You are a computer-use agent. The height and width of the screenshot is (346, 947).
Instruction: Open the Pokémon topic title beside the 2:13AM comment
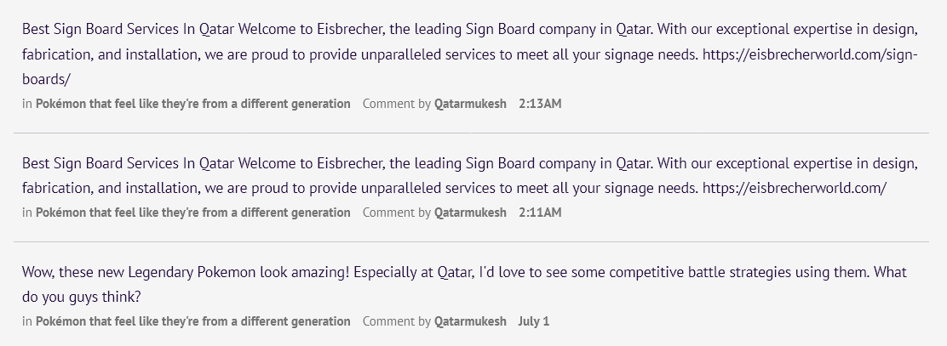coord(192,104)
